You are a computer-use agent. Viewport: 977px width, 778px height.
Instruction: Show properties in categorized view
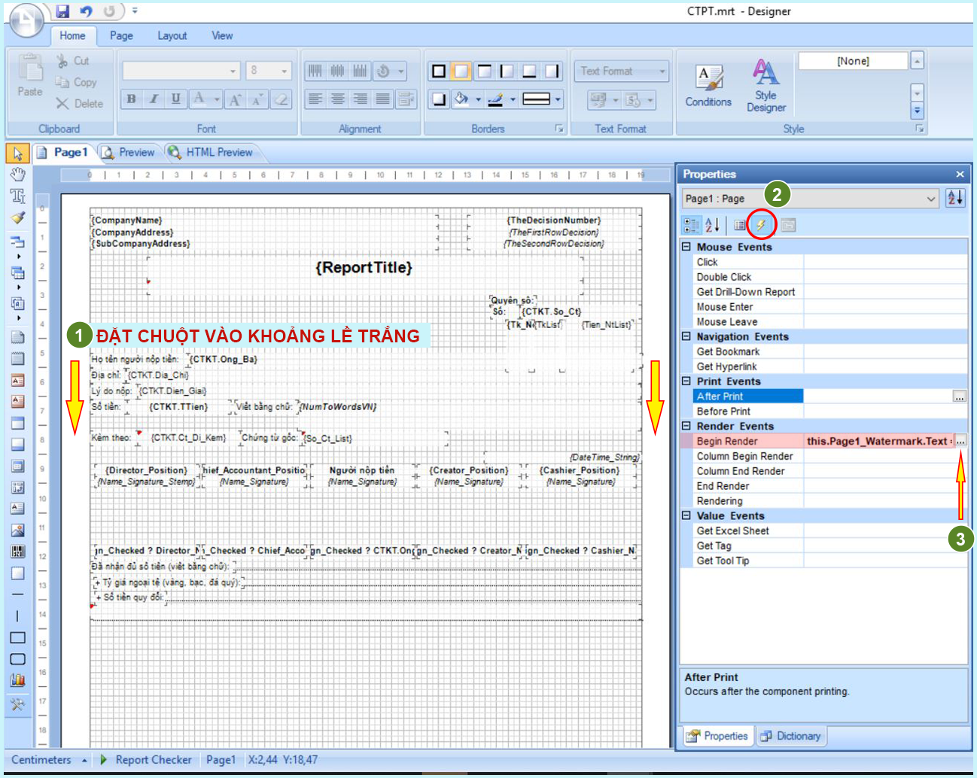click(x=691, y=224)
